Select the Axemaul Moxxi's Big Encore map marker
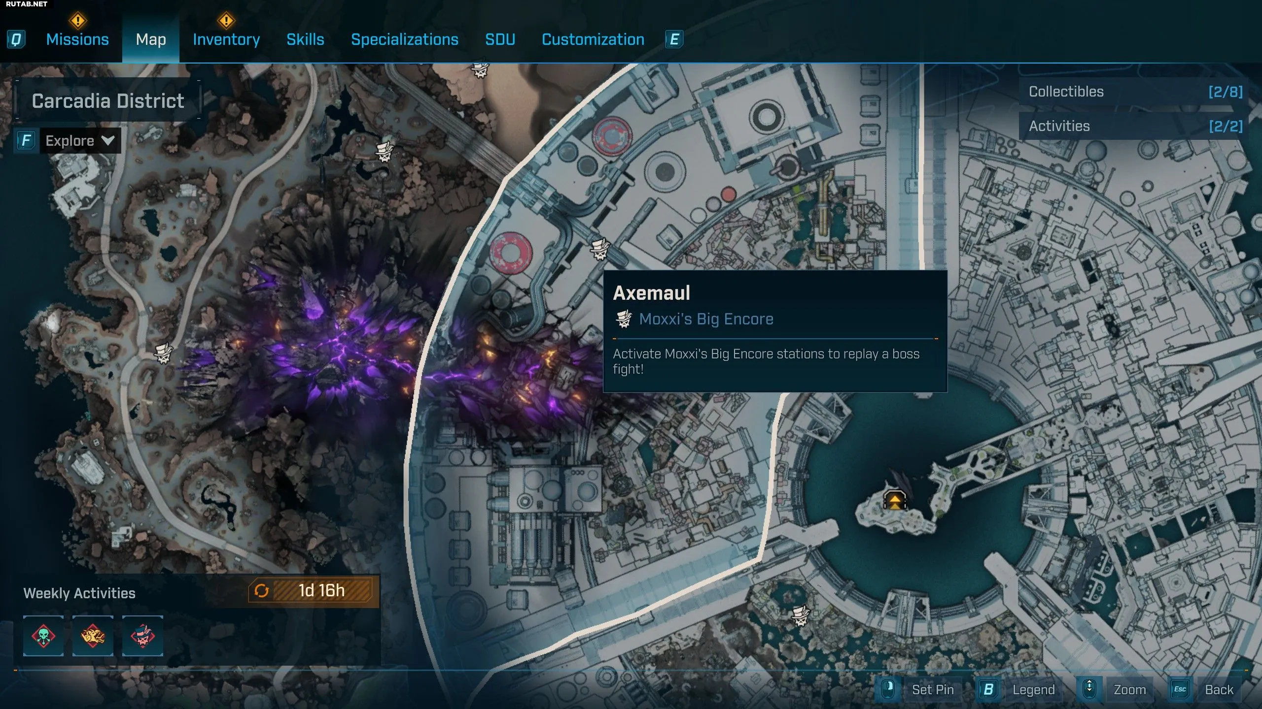 (600, 249)
